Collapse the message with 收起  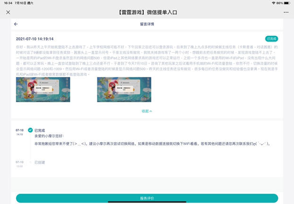click(x=147, y=111)
